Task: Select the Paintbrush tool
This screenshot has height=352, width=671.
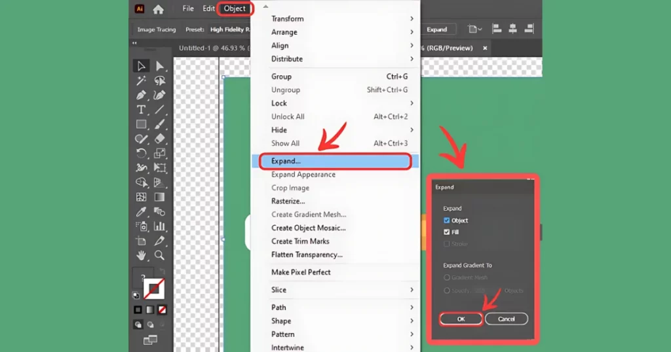Action: pyautogui.click(x=160, y=124)
